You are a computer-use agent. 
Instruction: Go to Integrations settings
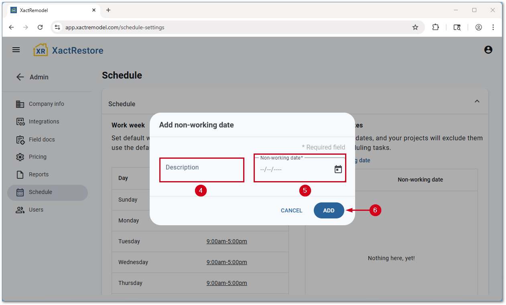(44, 121)
